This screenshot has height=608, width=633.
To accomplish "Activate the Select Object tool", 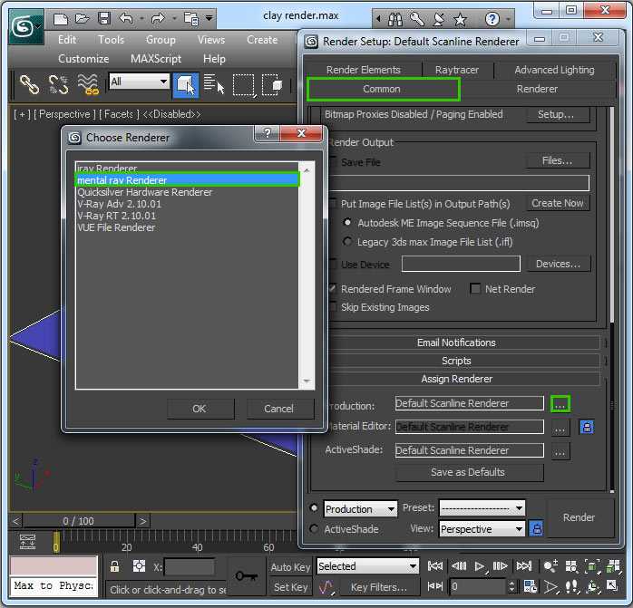I will click(186, 85).
